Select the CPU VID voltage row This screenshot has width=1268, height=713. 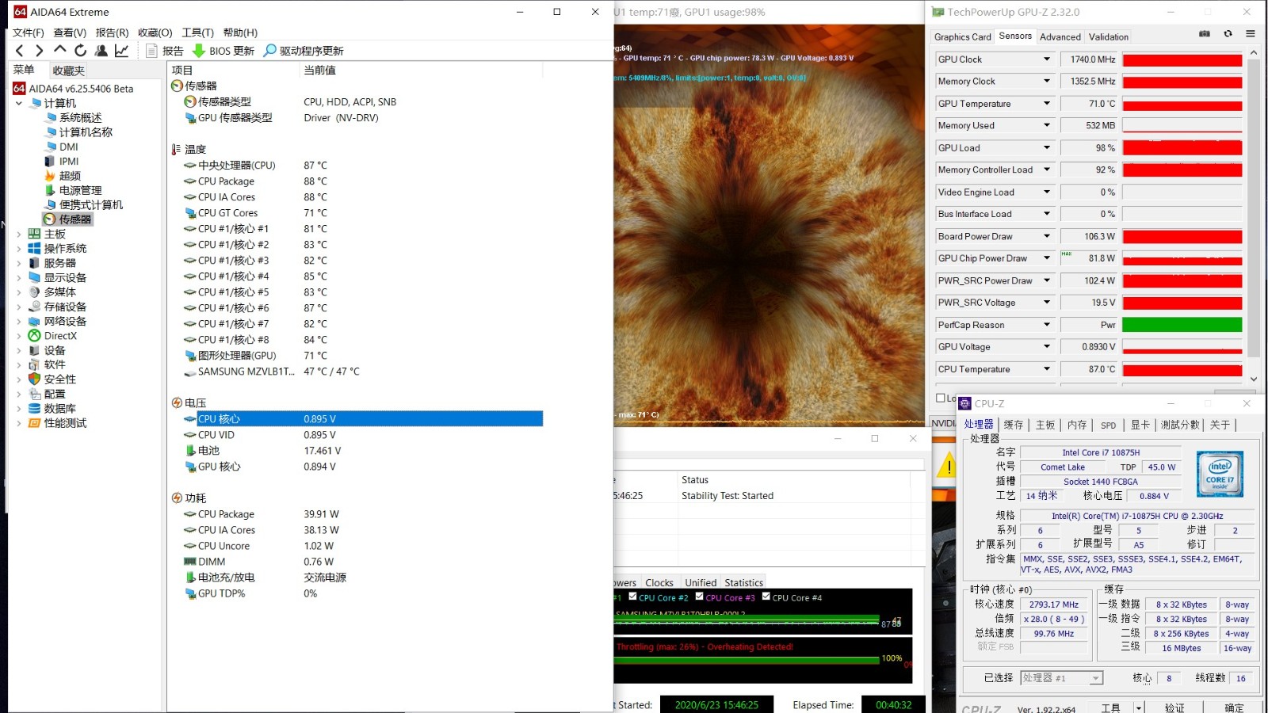click(357, 435)
